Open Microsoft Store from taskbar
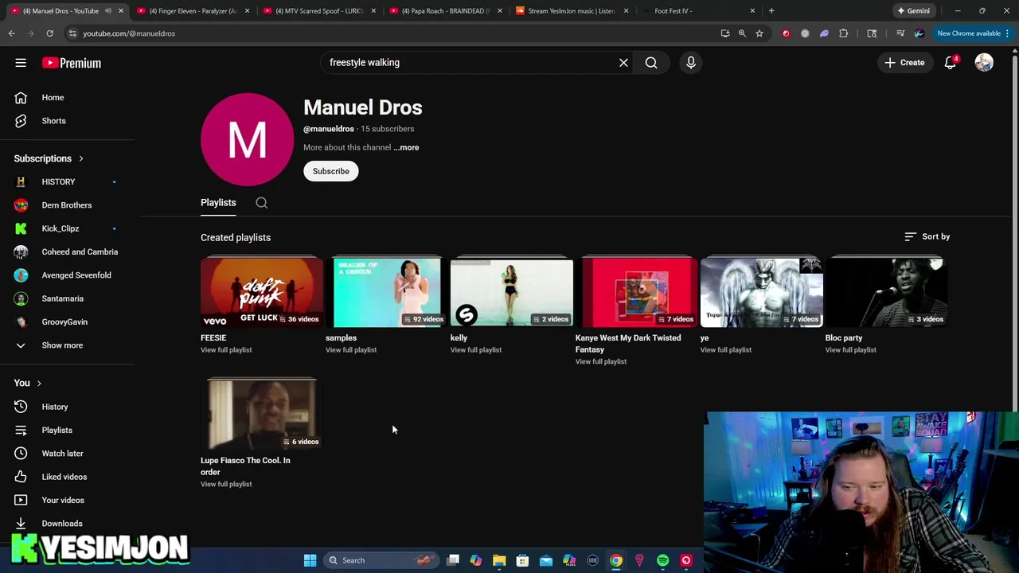Image resolution: width=1019 pixels, height=573 pixels. pos(522,560)
